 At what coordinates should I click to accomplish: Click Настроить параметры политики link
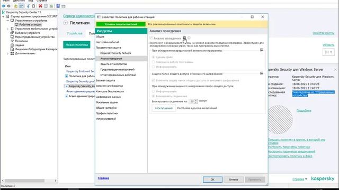tap(289, 147)
